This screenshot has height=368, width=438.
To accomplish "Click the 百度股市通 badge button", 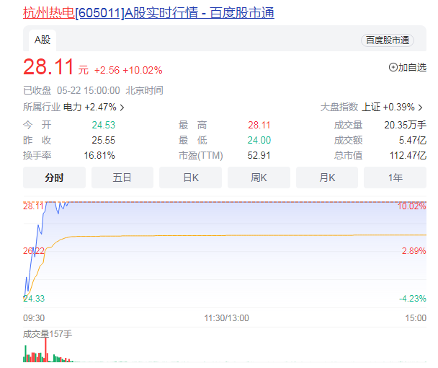I will click(387, 40).
